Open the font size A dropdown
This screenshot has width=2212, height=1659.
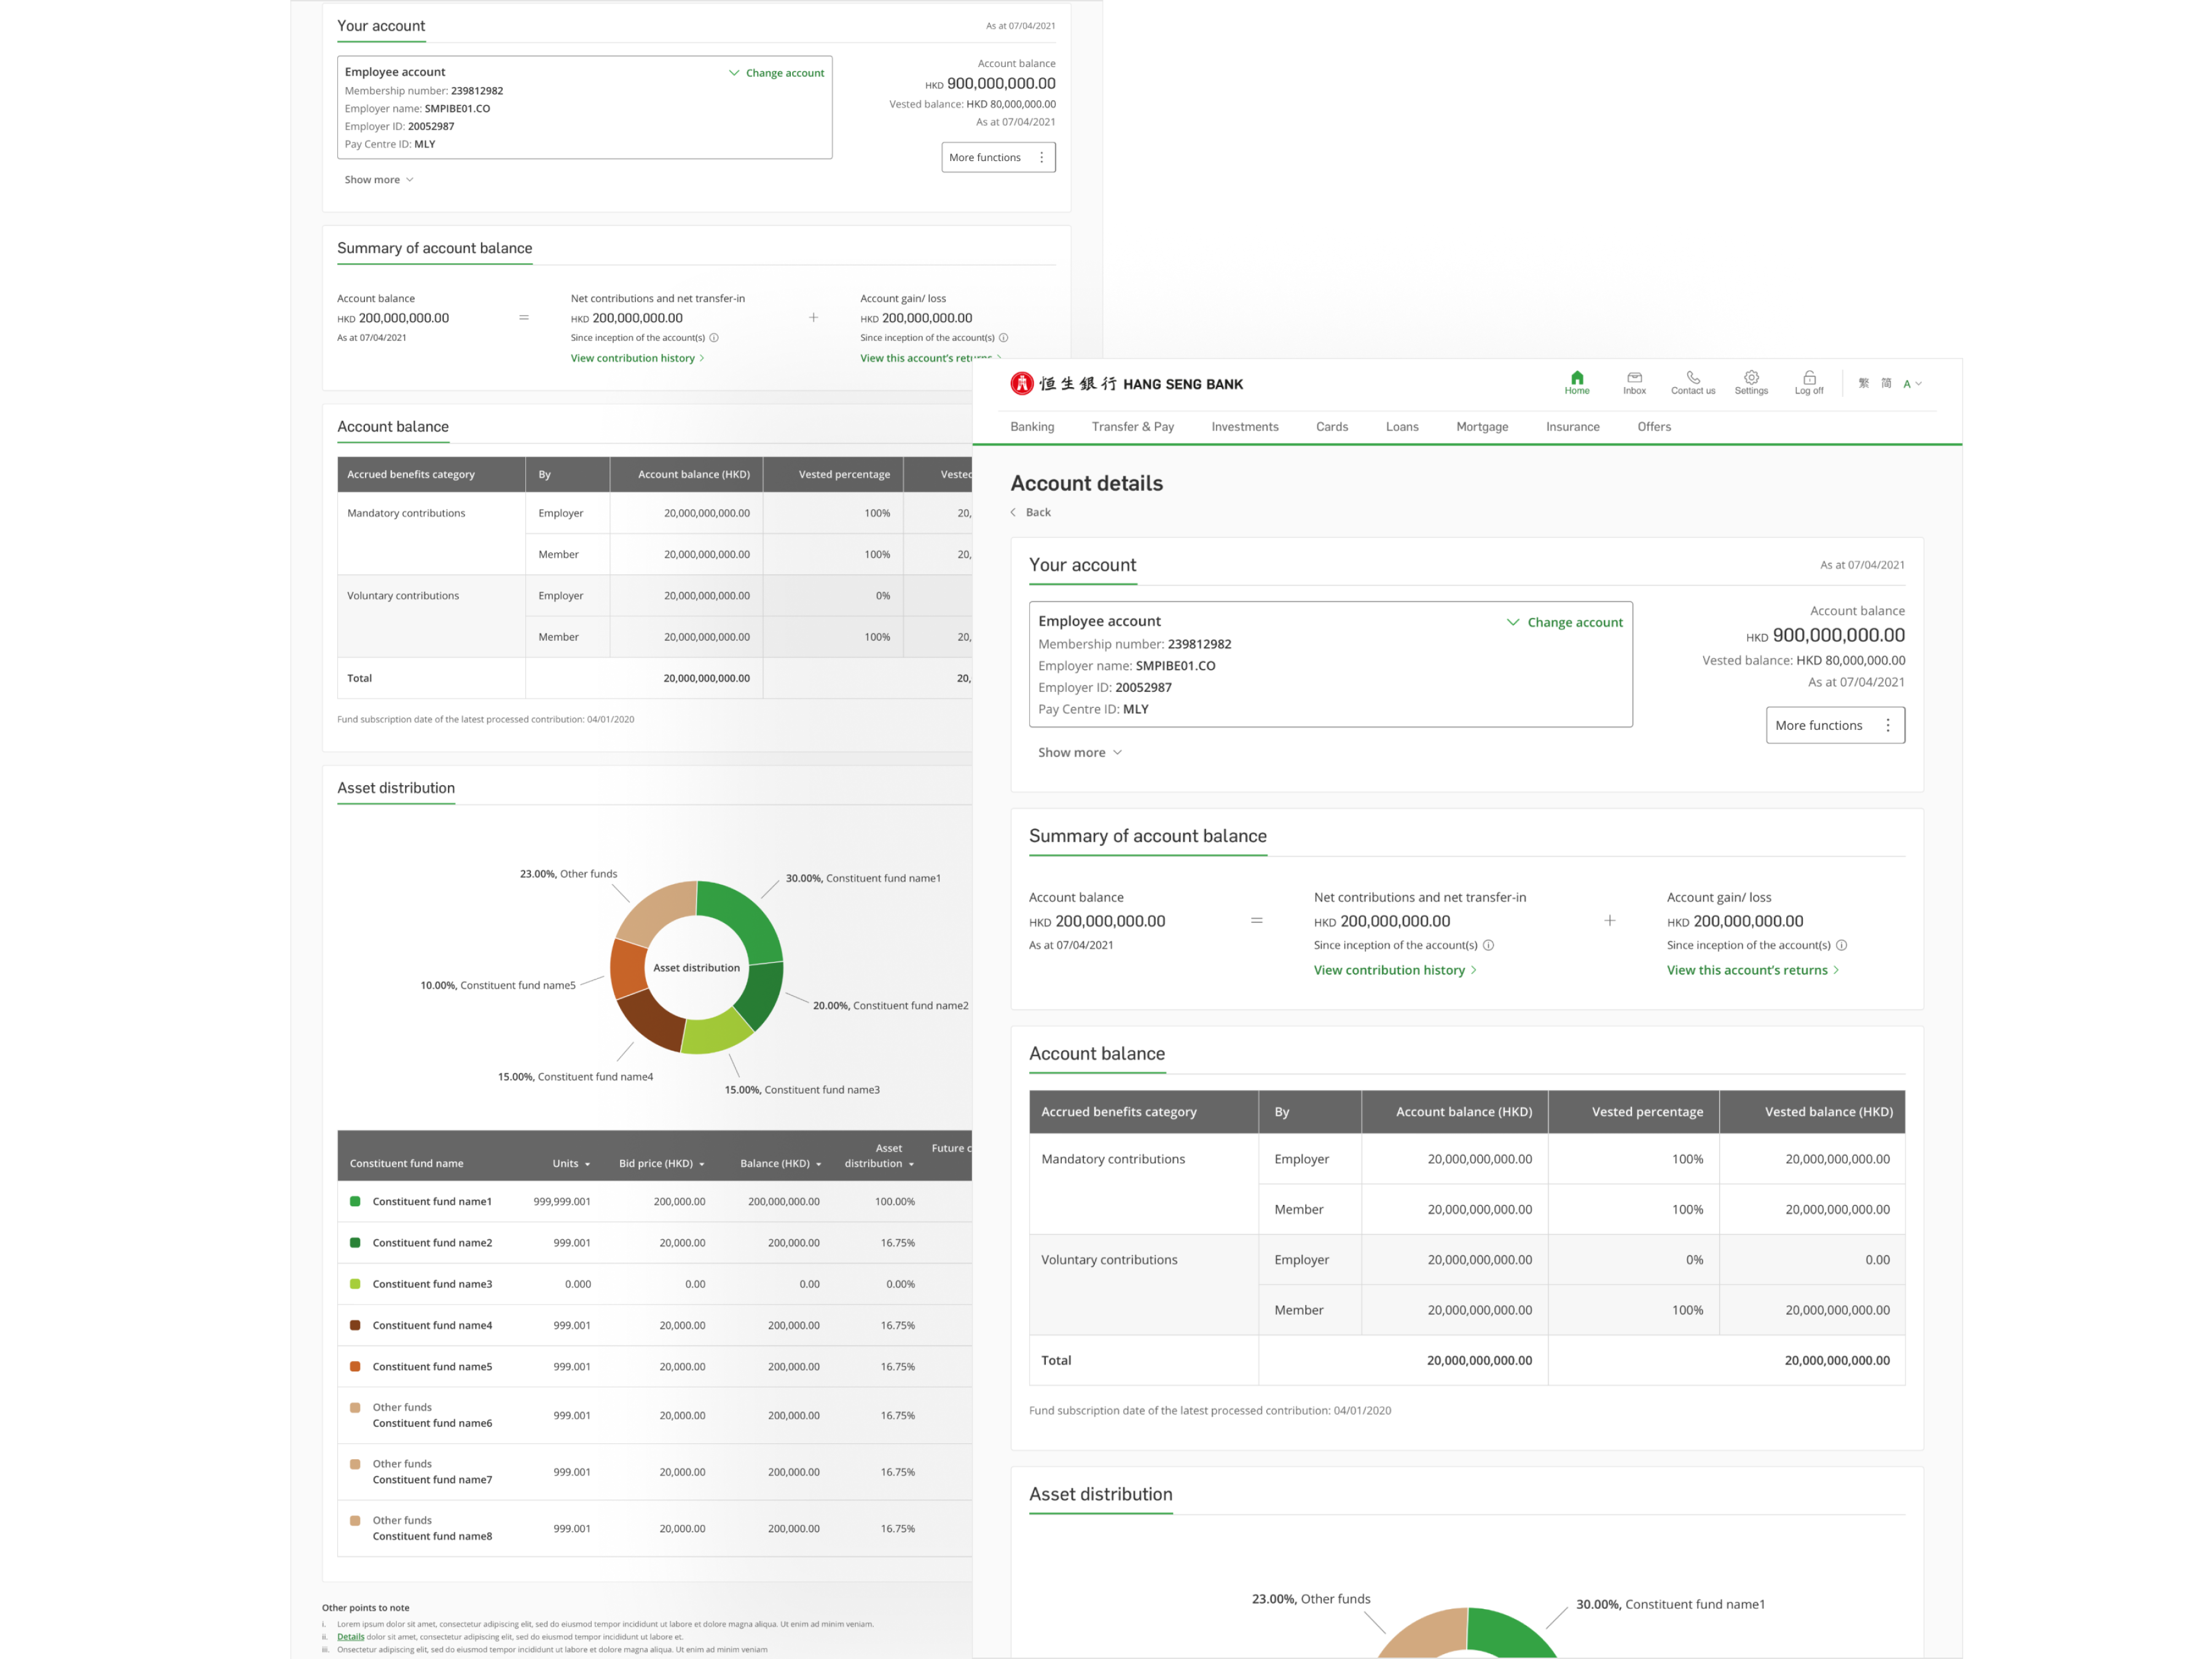pyautogui.click(x=1912, y=384)
